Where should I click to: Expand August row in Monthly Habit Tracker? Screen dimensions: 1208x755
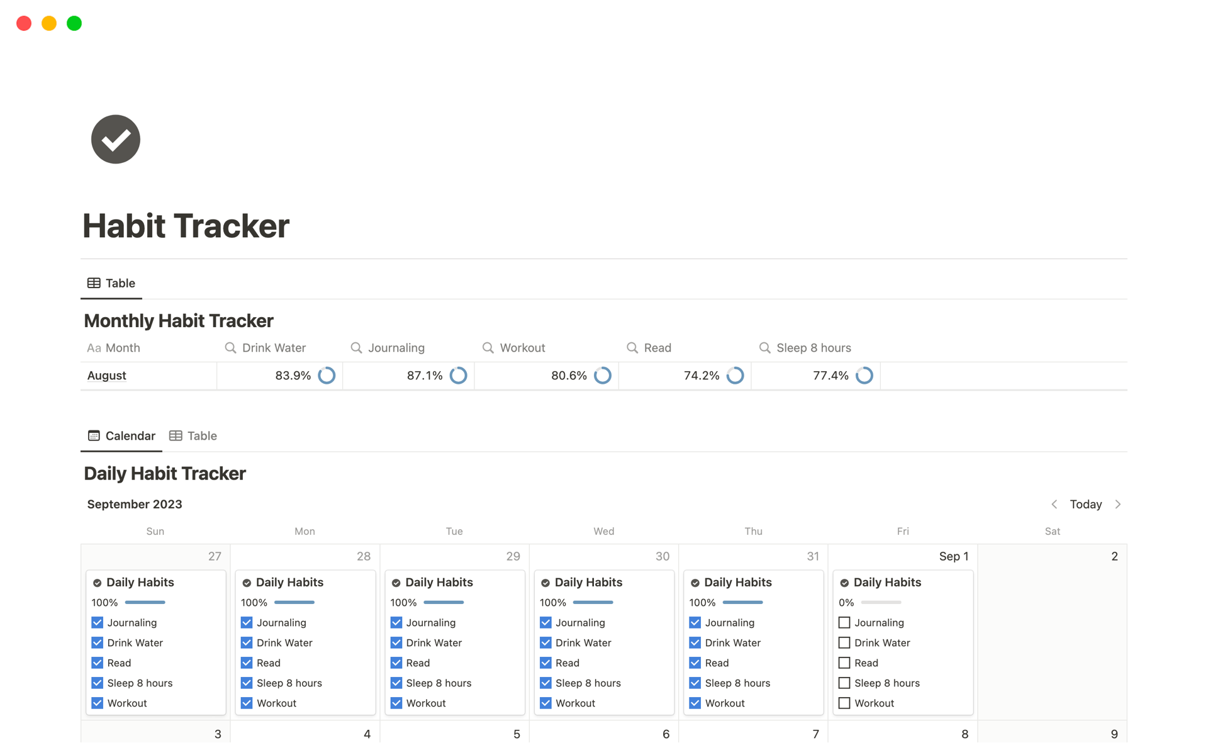coord(105,376)
